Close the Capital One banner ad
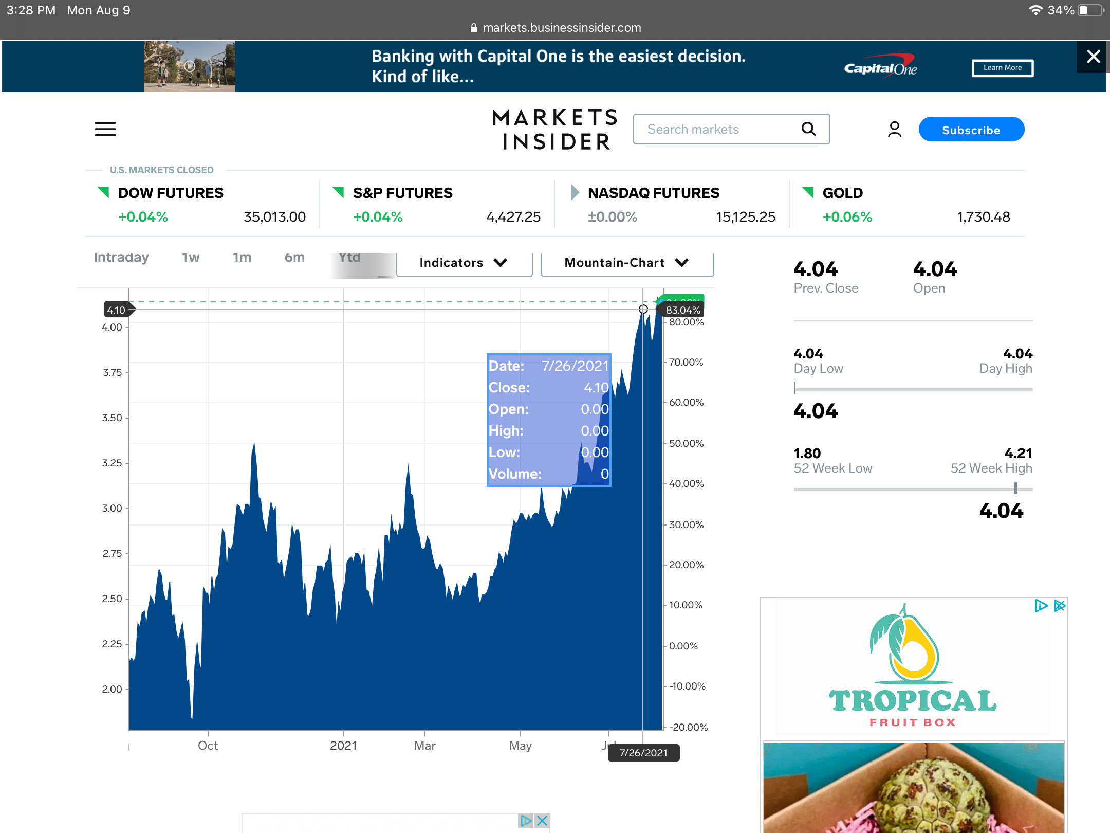This screenshot has width=1110, height=833. [x=1093, y=56]
